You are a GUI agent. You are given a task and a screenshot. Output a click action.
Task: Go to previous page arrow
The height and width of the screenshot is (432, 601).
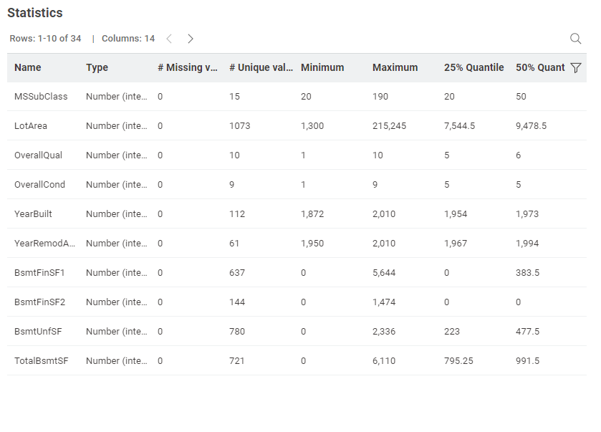click(169, 39)
